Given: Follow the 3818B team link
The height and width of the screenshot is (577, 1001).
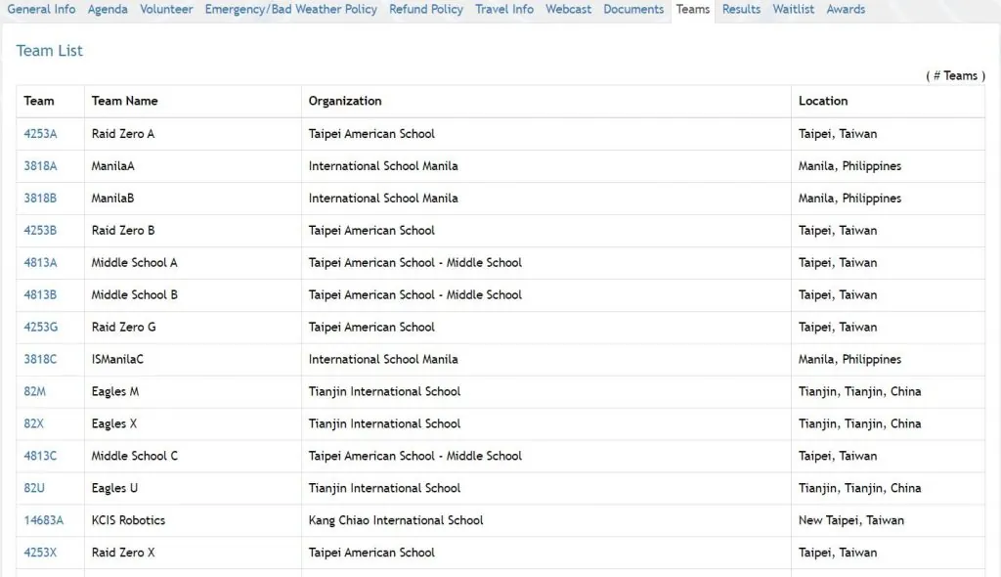Looking at the screenshot, I should (x=40, y=199).
